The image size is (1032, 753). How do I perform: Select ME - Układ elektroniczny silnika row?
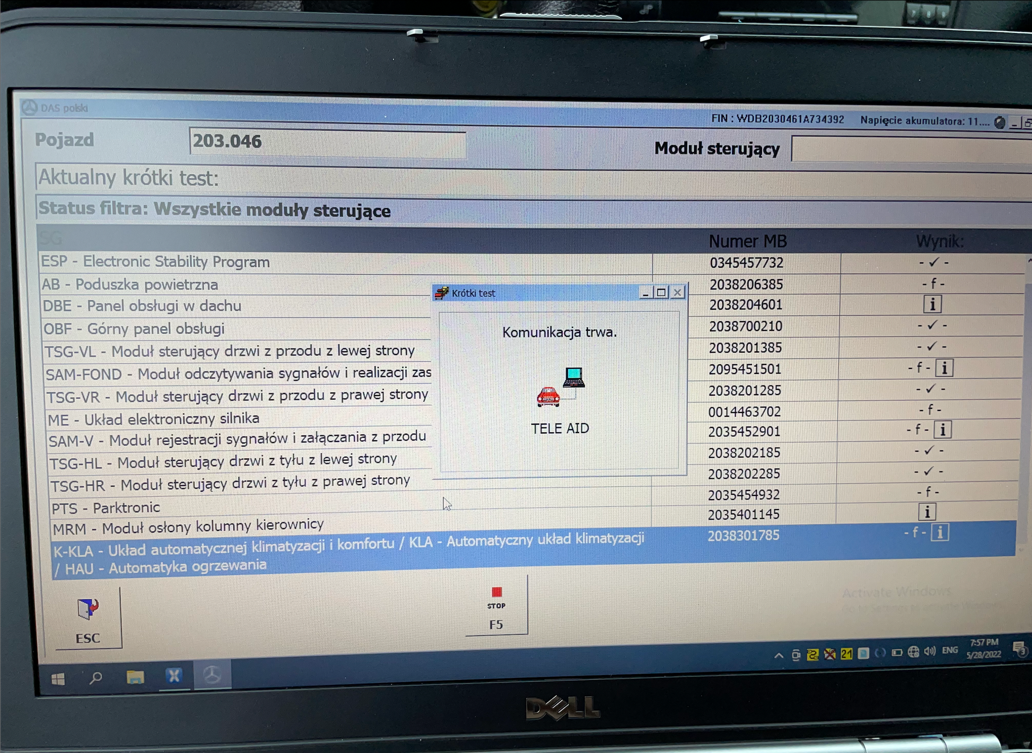tap(154, 419)
